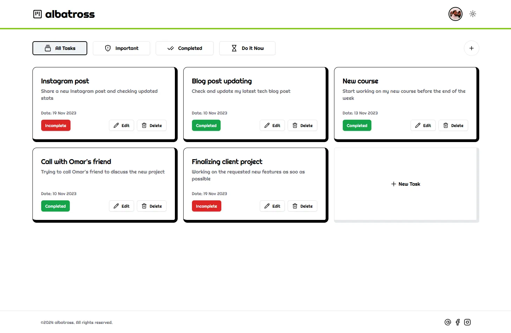
Task: Edit the New course task
Action: click(x=423, y=125)
